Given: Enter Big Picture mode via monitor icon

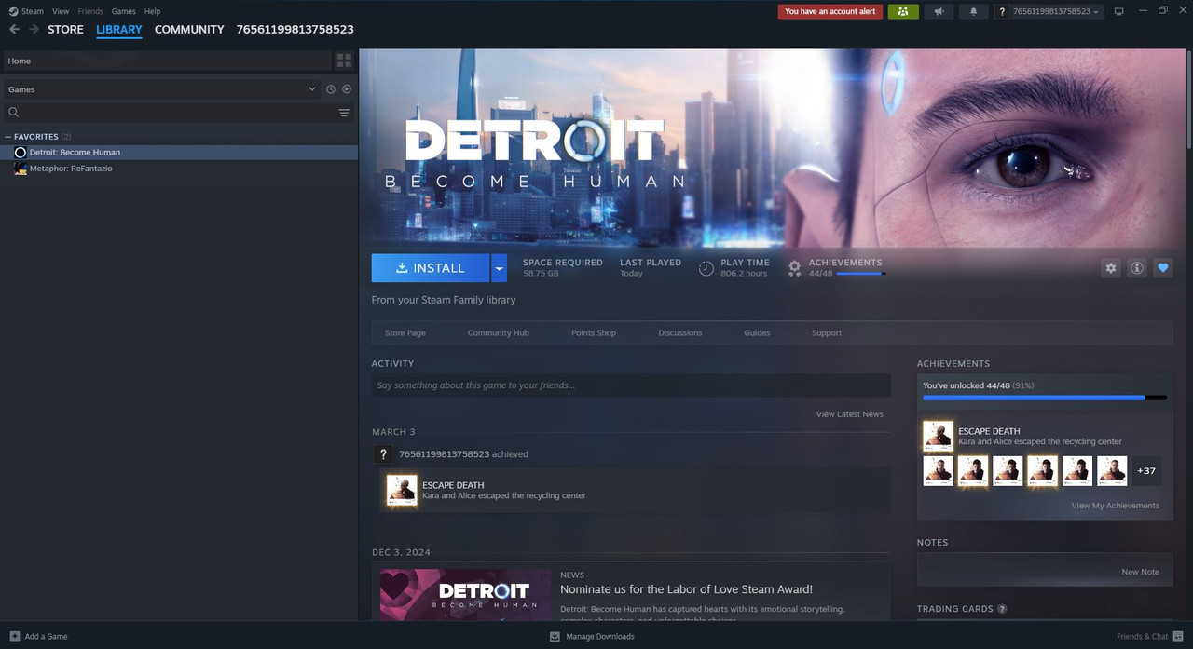Looking at the screenshot, I should click(1119, 11).
